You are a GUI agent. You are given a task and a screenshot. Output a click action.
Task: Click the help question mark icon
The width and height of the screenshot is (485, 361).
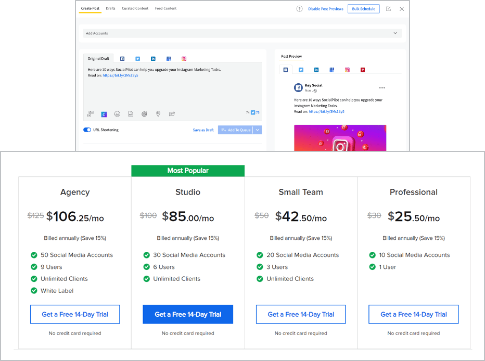tap(299, 9)
